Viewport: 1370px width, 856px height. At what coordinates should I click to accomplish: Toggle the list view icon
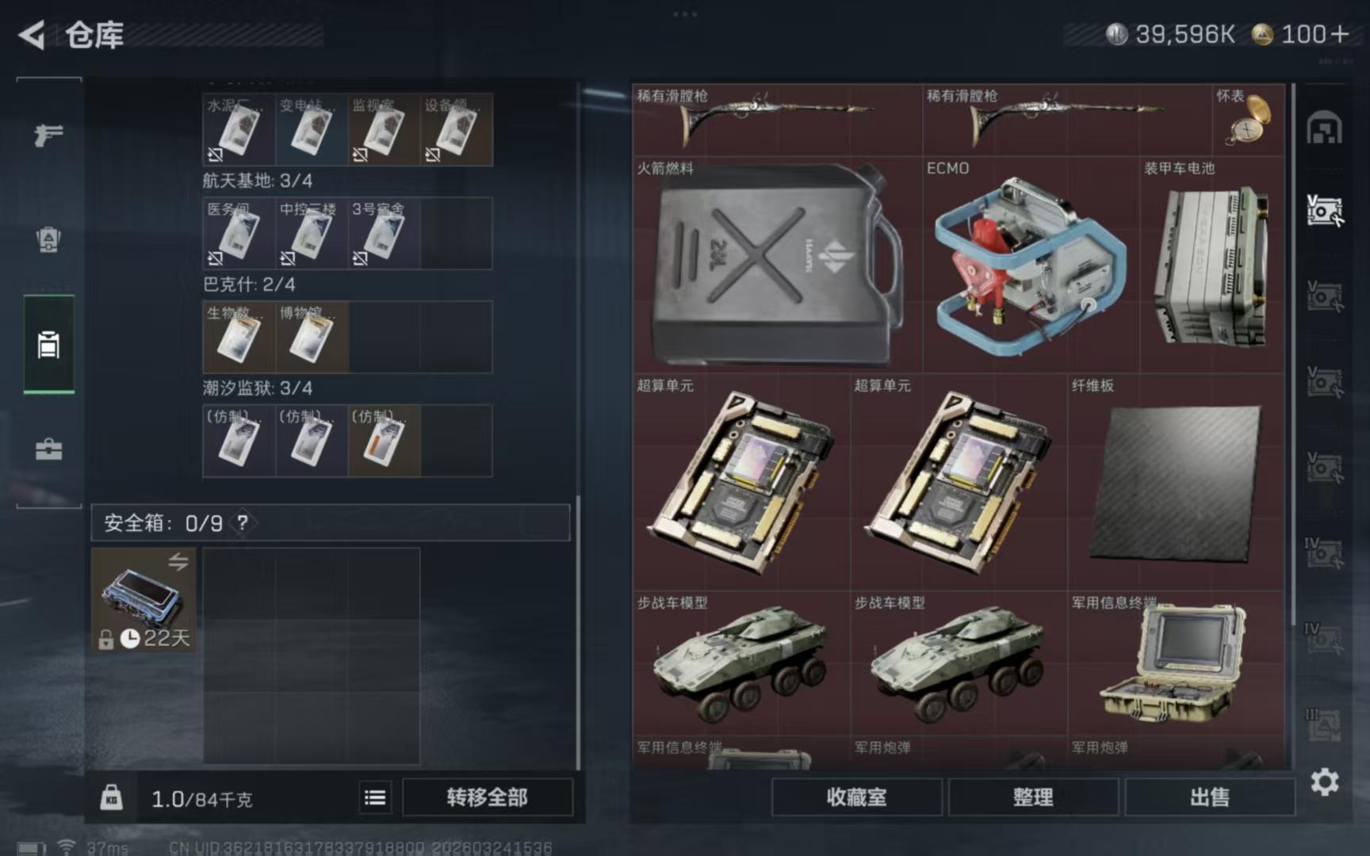coord(375,797)
